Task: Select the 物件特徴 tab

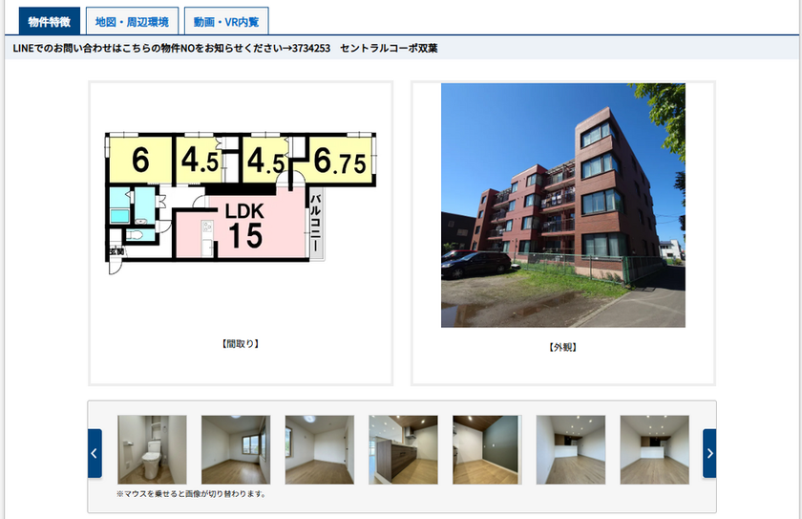Action: (49, 21)
